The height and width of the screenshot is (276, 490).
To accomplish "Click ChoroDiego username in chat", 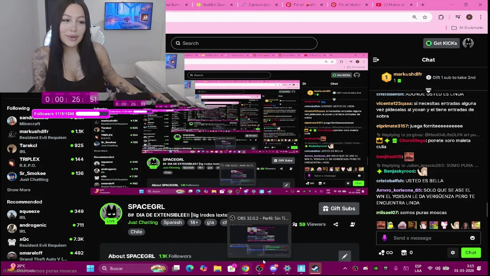I will click(x=413, y=141).
